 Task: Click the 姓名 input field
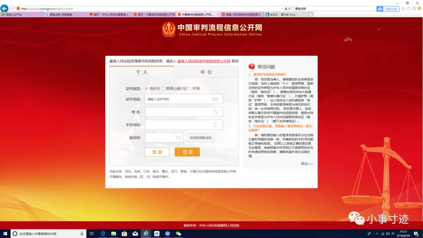pos(184,112)
